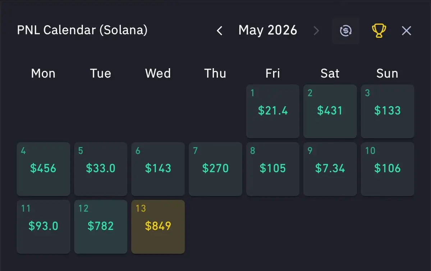Open May 11 day with $93.0
Image resolution: width=431 pixels, height=271 pixels.
click(43, 227)
